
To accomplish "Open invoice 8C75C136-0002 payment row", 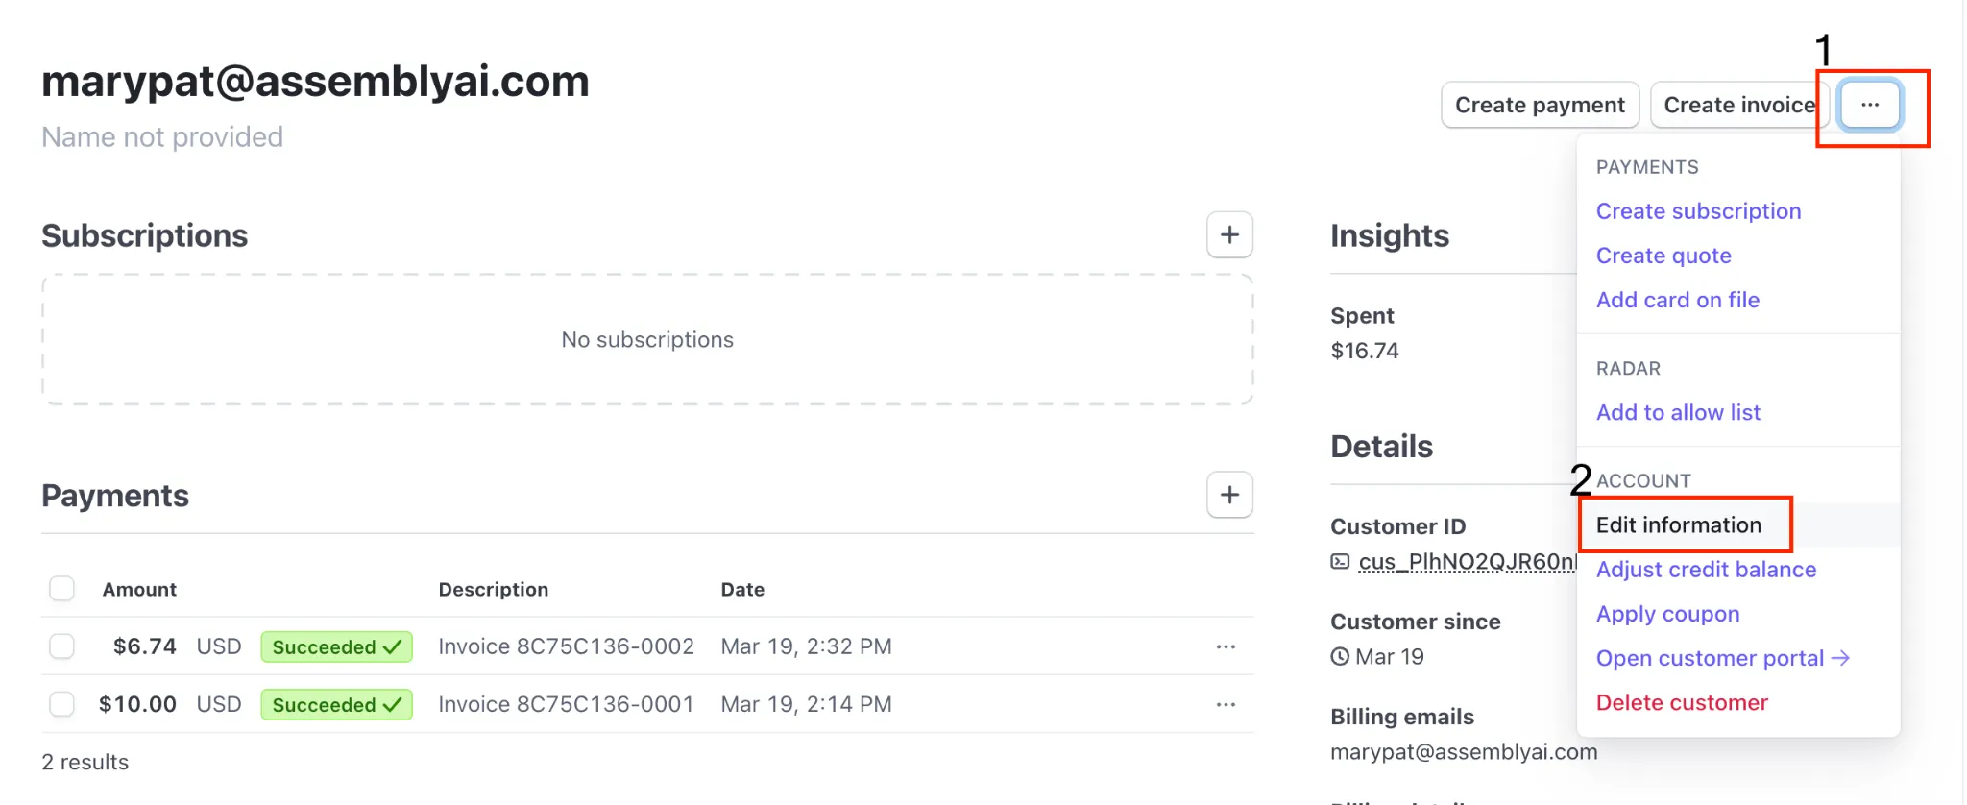I will tap(566, 646).
